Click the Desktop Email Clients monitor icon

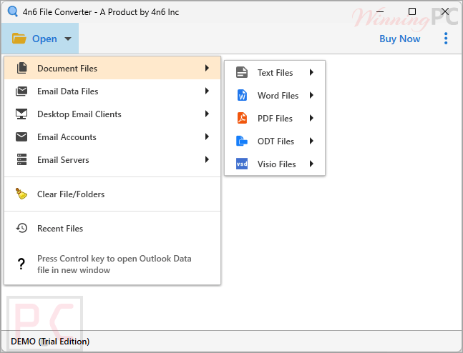click(21, 114)
